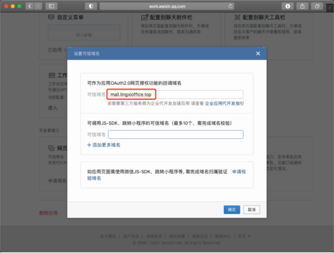334x253 pixels.
Task: Open the 更新日志 footer link
Action: click(x=200, y=236)
